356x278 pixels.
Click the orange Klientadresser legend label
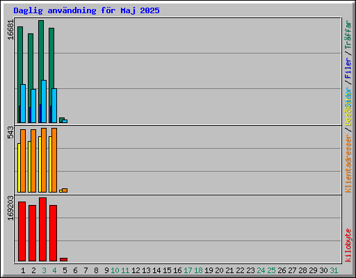click(348, 164)
